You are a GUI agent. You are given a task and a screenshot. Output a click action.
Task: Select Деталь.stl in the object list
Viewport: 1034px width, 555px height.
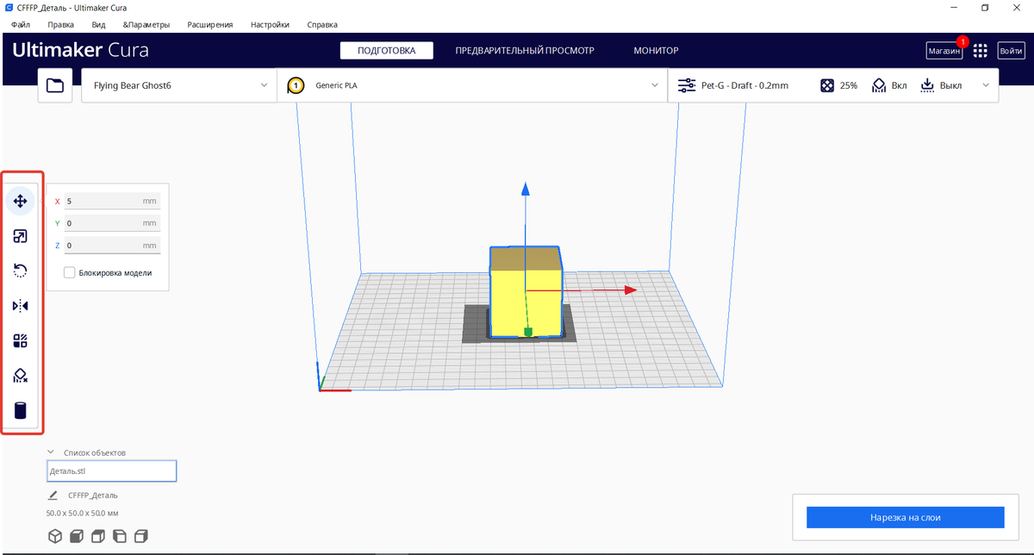pyautogui.click(x=111, y=471)
